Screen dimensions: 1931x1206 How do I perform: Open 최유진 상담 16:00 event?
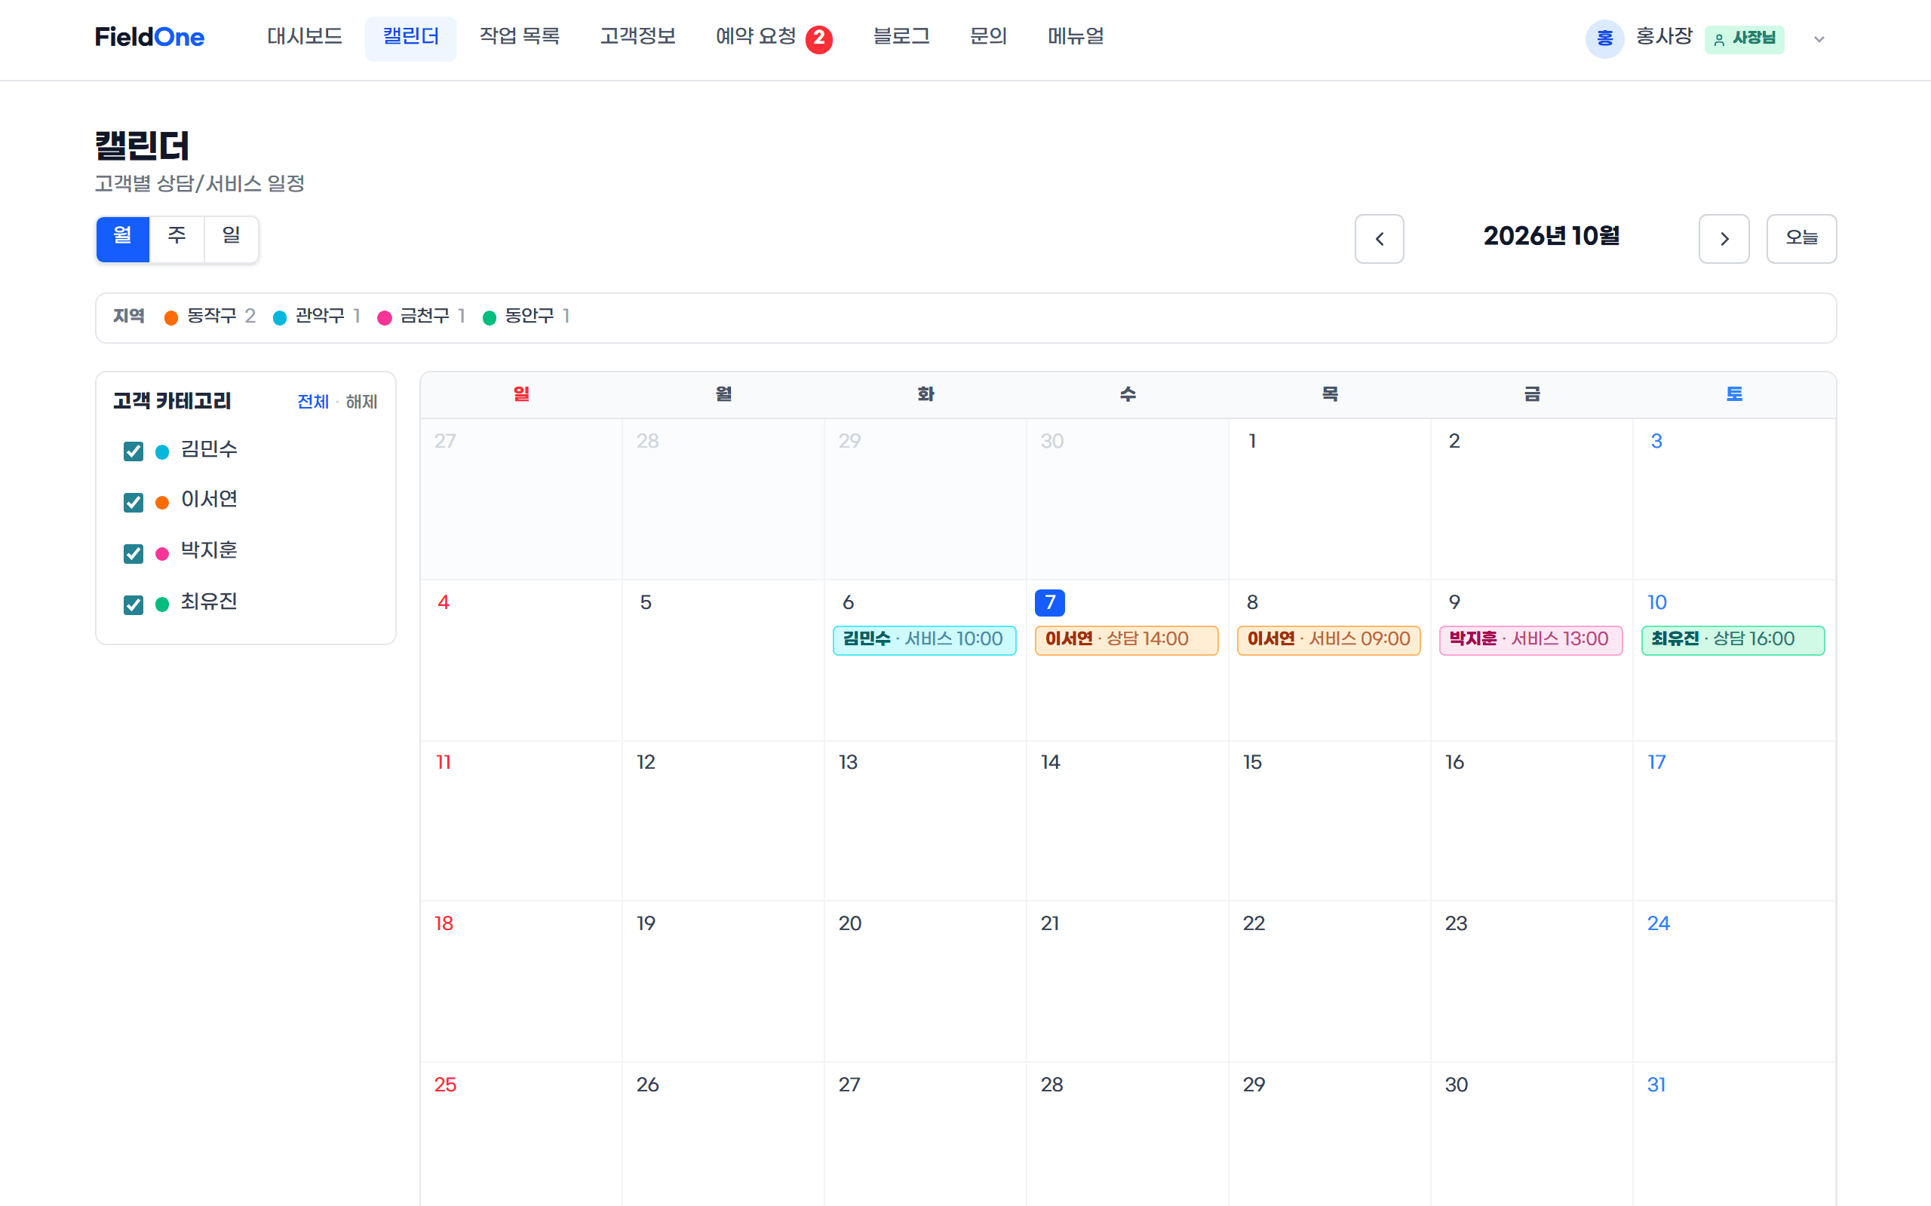click(x=1733, y=640)
